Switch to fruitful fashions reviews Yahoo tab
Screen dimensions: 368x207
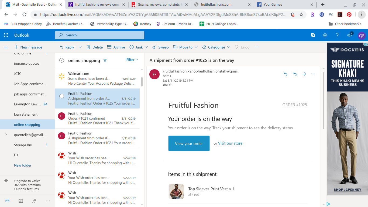(x=97, y=5)
